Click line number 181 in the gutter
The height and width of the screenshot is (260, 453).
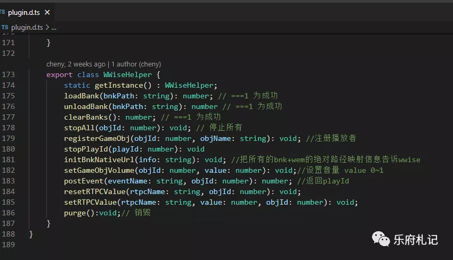(8, 160)
